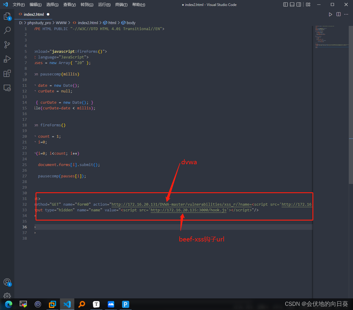
Task: Click line number 36 in gutter
Action: [24, 227]
